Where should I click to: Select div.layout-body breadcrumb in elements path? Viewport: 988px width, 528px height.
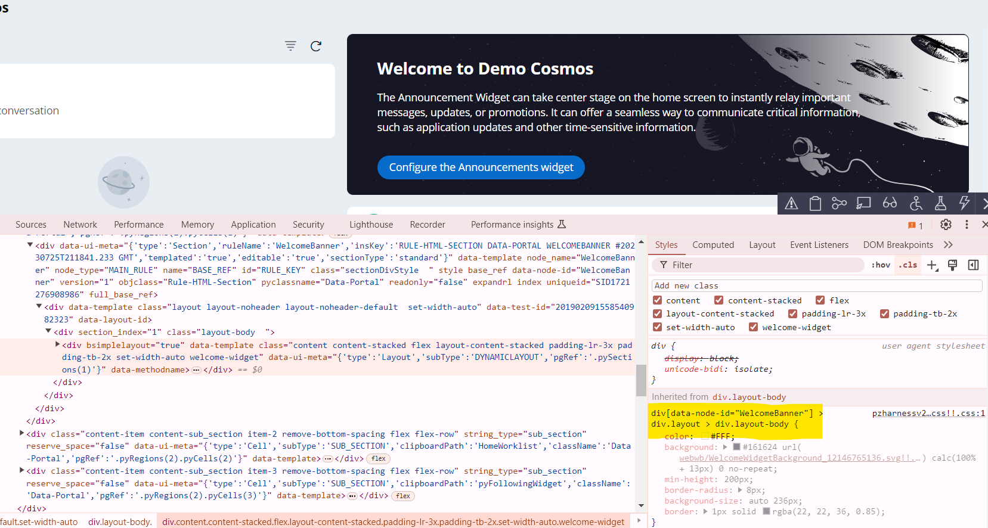tap(120, 522)
